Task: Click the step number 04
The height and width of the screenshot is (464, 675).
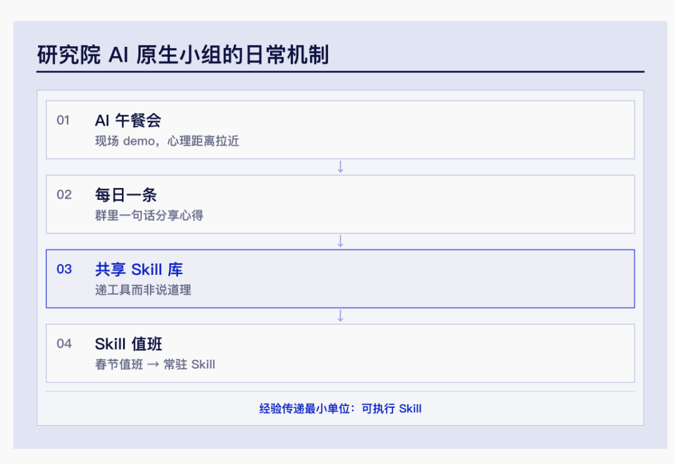Action: [x=64, y=343]
